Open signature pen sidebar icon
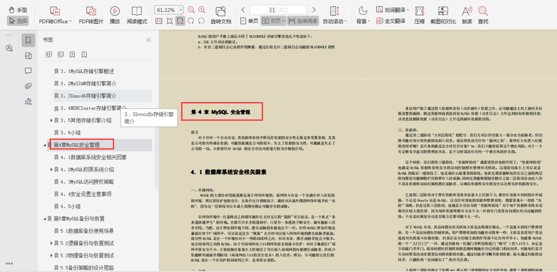557x272 pixels. coord(28,101)
